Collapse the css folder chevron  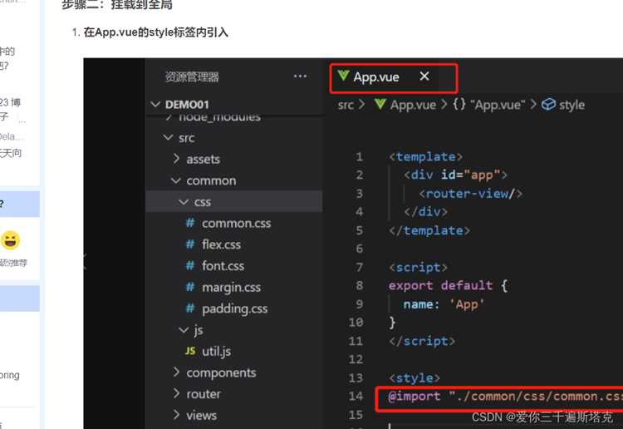(184, 202)
